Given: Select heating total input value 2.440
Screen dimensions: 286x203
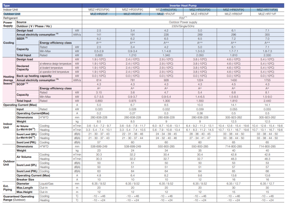Looking at the screenshot, I should pos(267,101).
